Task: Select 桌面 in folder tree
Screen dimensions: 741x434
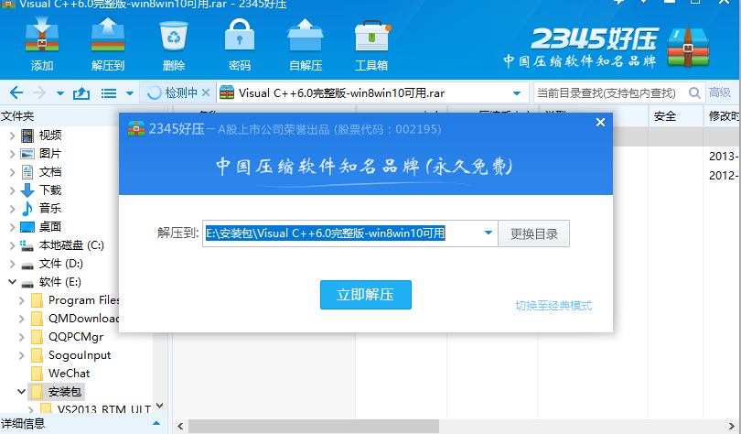Action: pyautogui.click(x=50, y=227)
